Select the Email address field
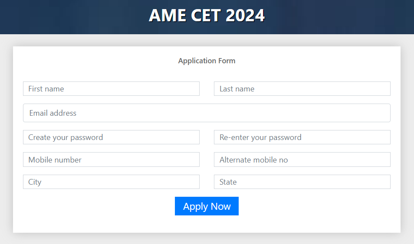 [x=207, y=113]
